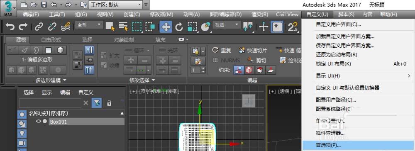Click the Select and Place tool
The width and height of the screenshot is (415, 151).
[205, 27]
